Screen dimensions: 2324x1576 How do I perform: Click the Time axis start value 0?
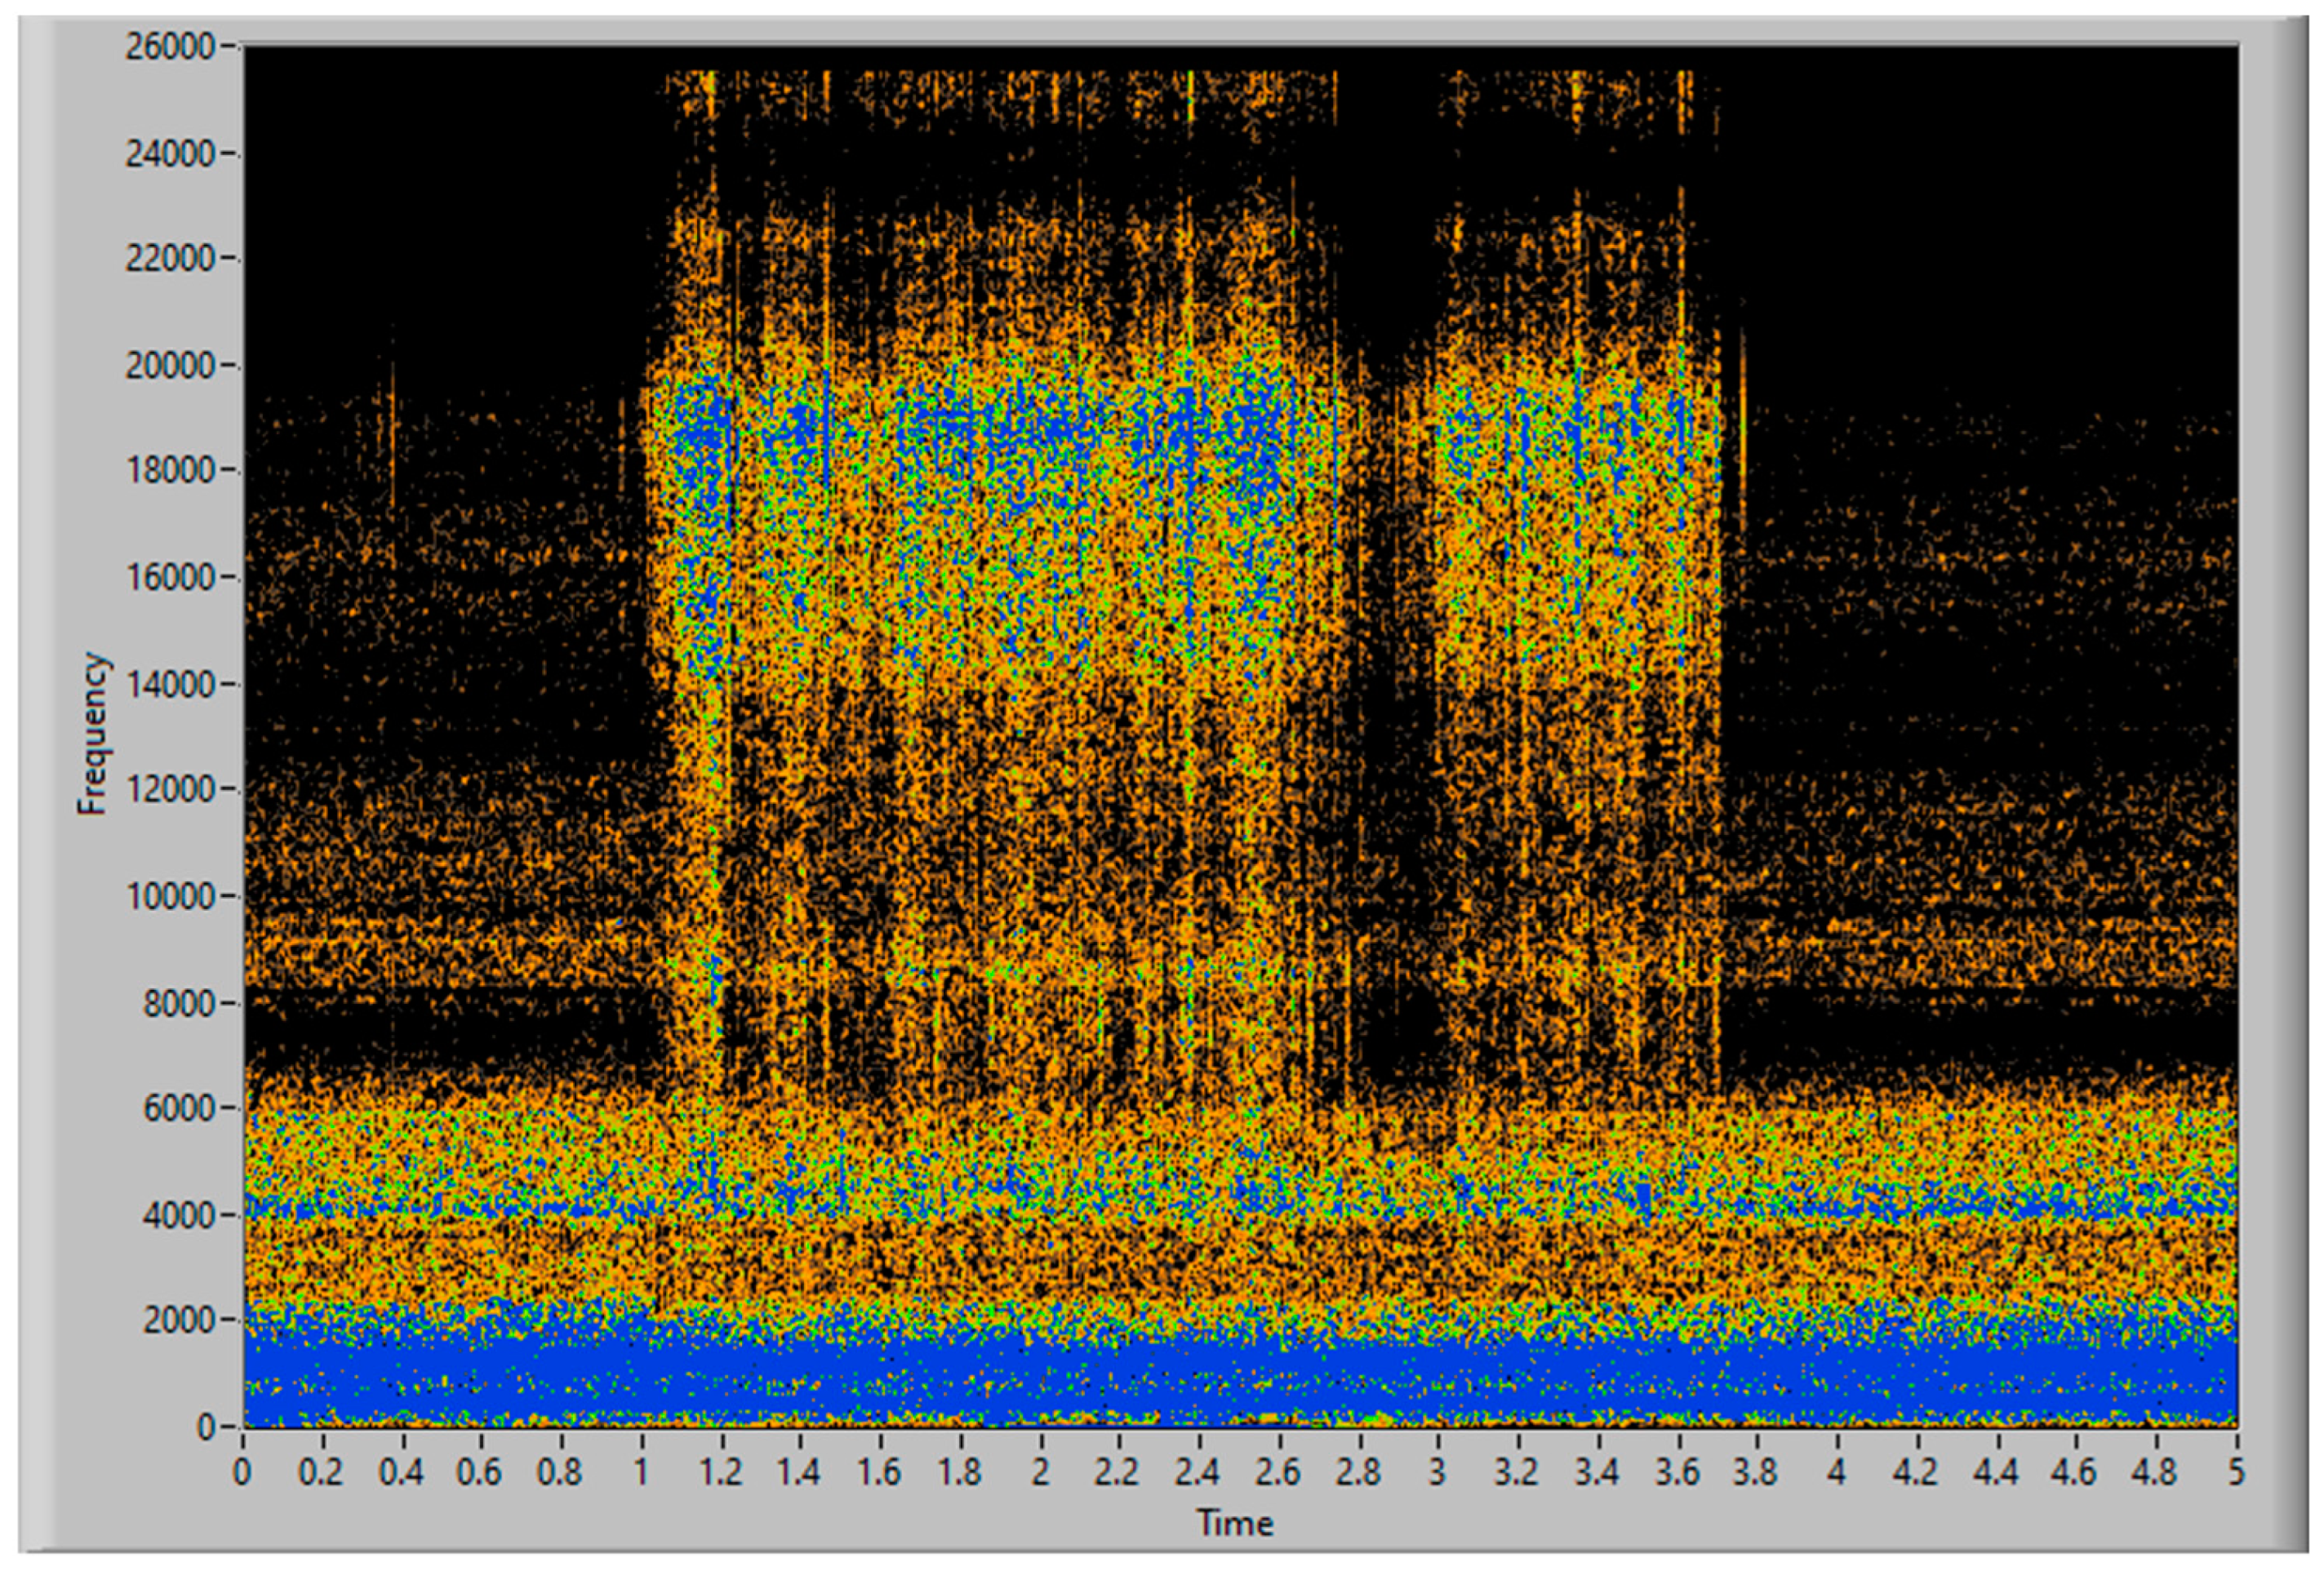point(243,1473)
